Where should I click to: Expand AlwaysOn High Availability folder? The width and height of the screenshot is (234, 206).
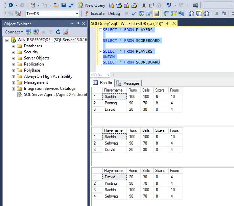click(13, 77)
